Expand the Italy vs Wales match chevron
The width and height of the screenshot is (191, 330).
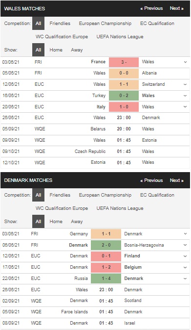pos(185,107)
